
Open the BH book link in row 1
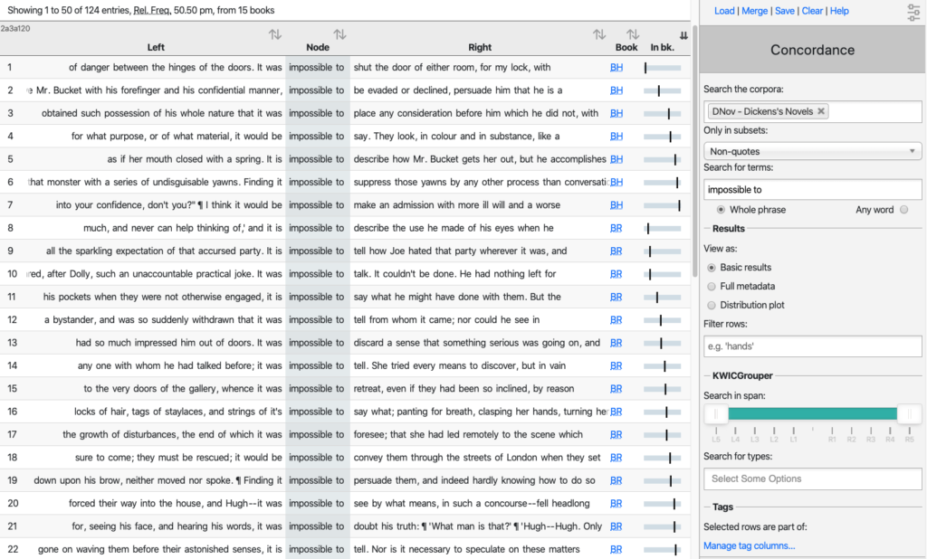[616, 68]
